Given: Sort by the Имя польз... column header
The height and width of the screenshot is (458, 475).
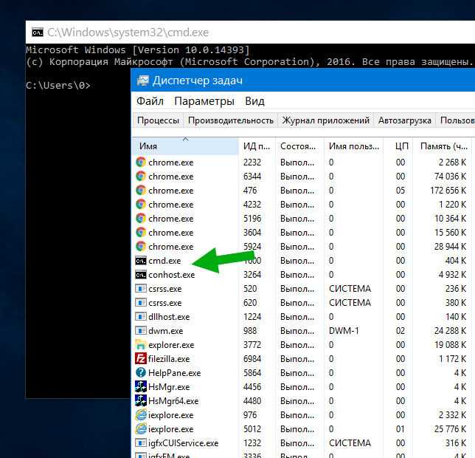Looking at the screenshot, I should 353,146.
